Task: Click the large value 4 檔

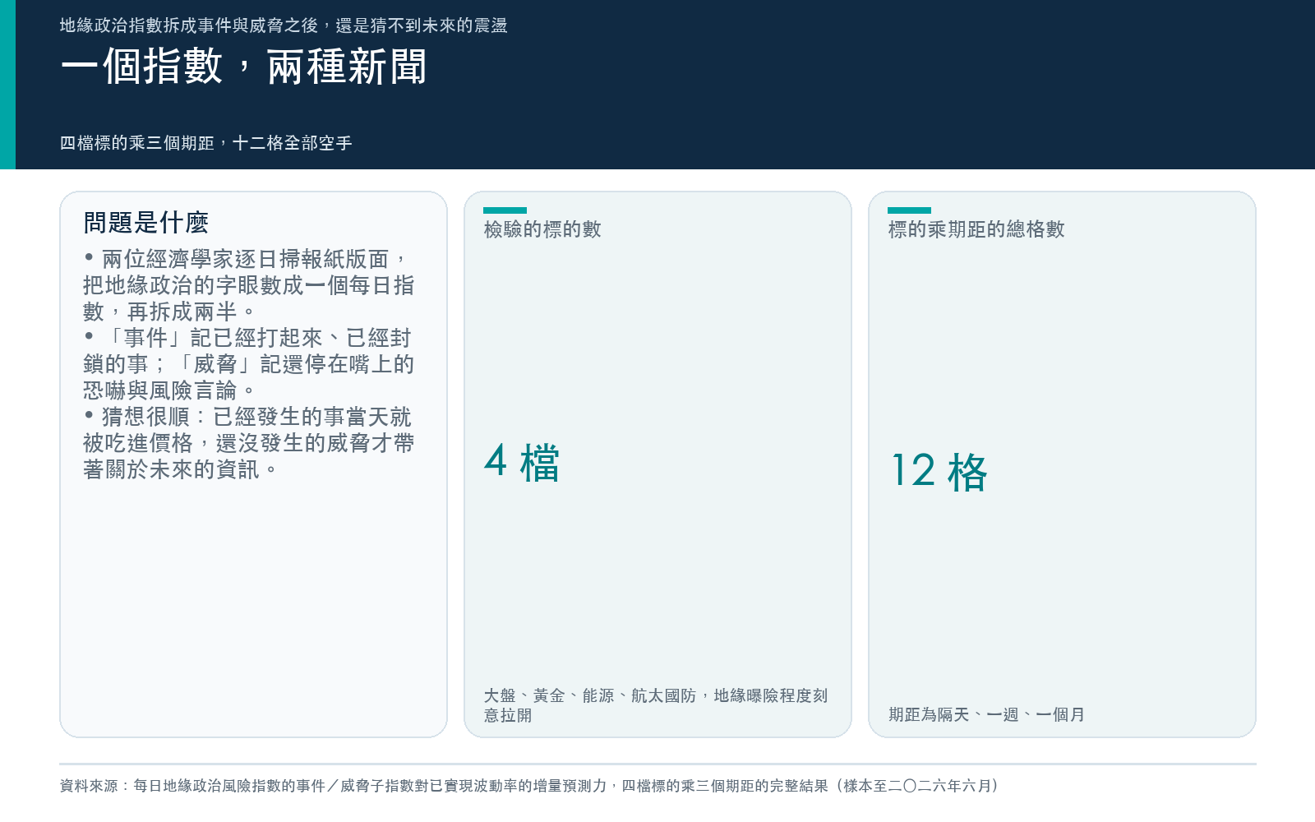Action: point(522,462)
